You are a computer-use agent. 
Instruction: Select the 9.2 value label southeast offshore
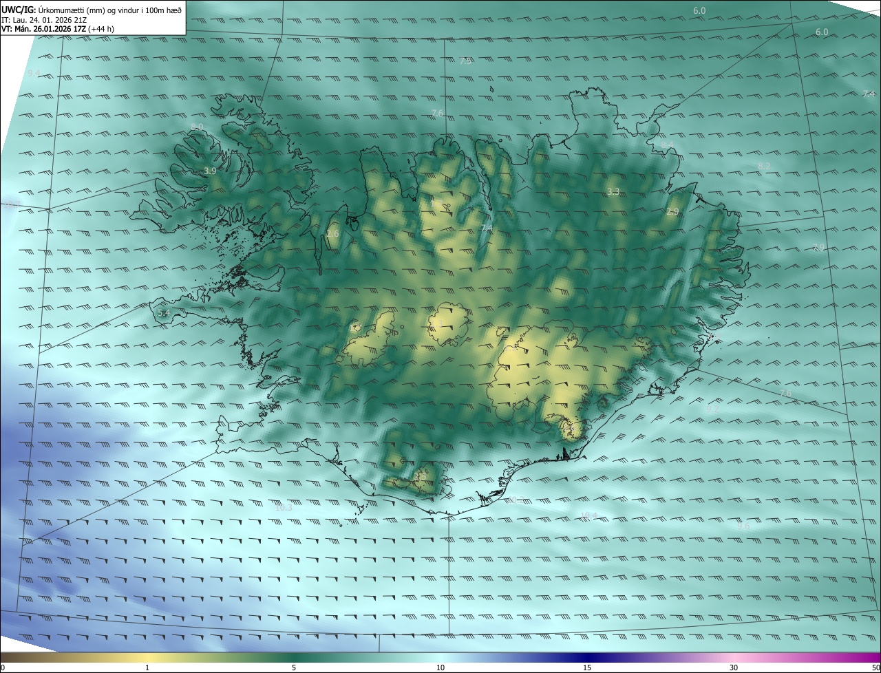(712, 409)
